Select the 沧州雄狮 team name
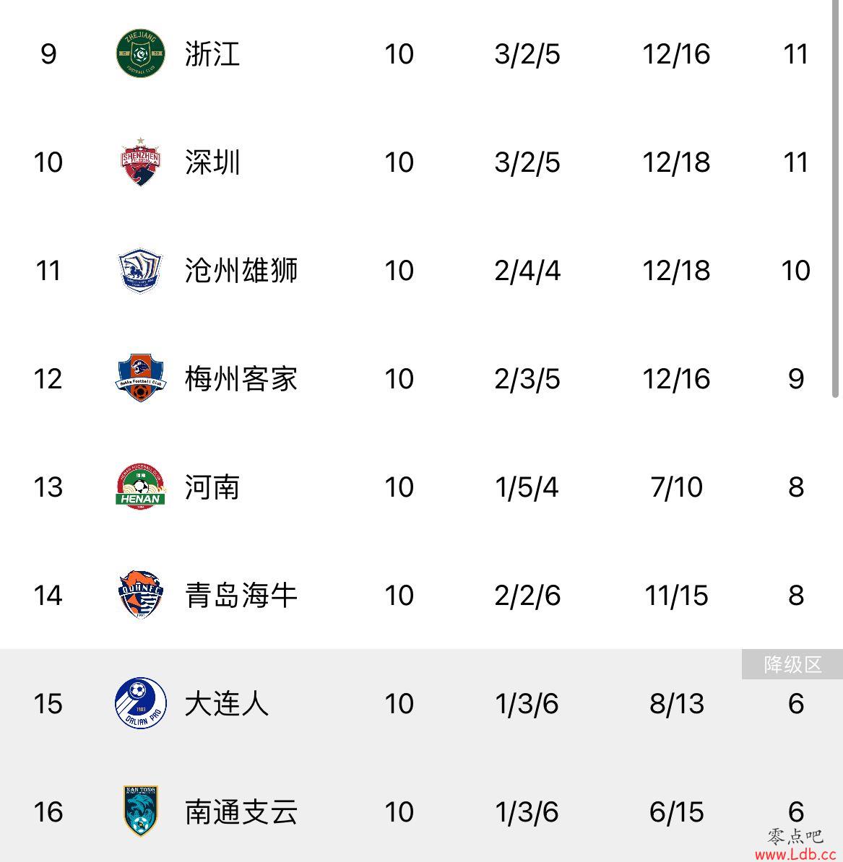This screenshot has width=843, height=862. point(241,271)
